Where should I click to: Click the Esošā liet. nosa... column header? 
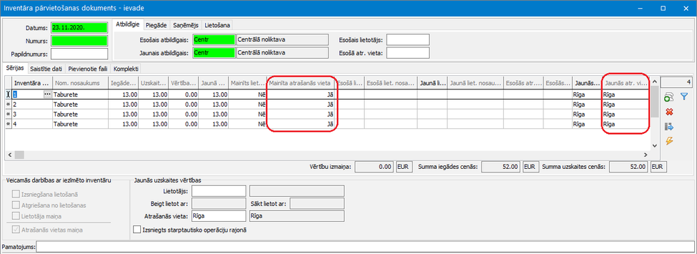391,83
